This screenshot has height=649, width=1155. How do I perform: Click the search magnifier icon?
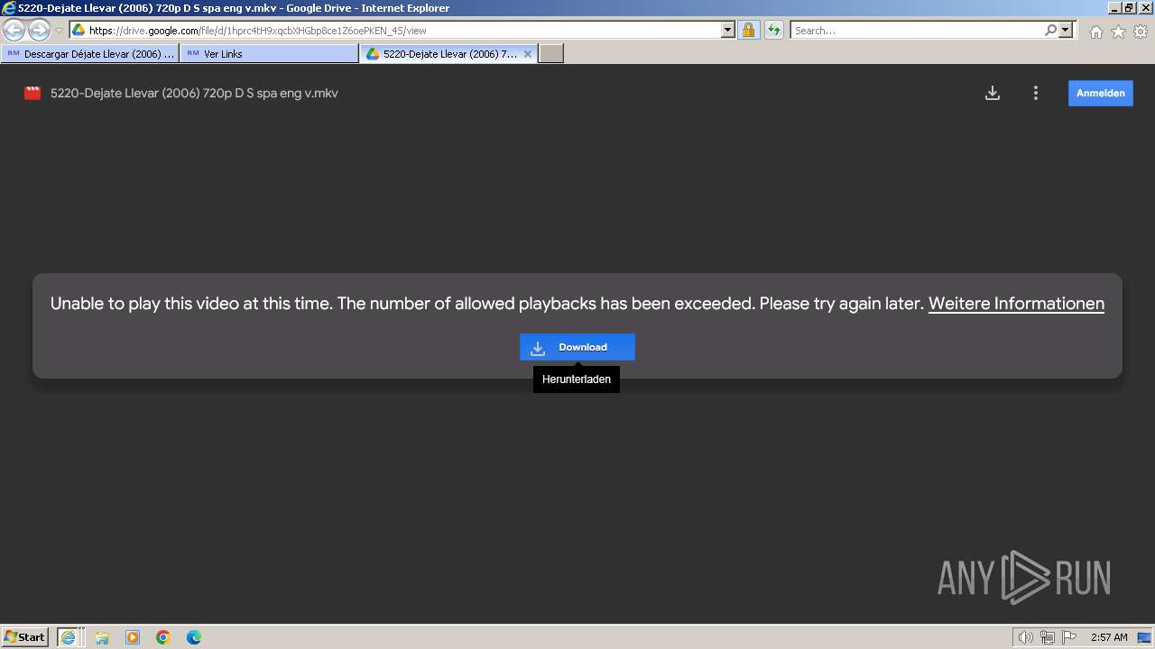click(1050, 30)
